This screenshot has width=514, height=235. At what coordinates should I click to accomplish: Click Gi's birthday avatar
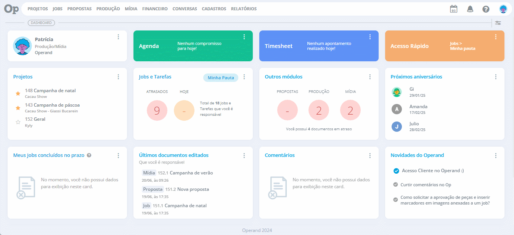397,92
